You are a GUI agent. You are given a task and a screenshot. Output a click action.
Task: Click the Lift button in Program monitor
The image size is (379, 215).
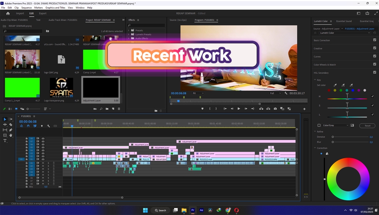pos(261,109)
